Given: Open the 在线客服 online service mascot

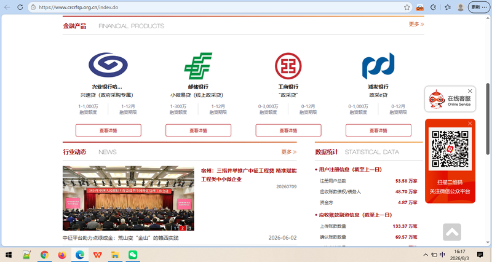Looking at the screenshot, I should point(437,100).
